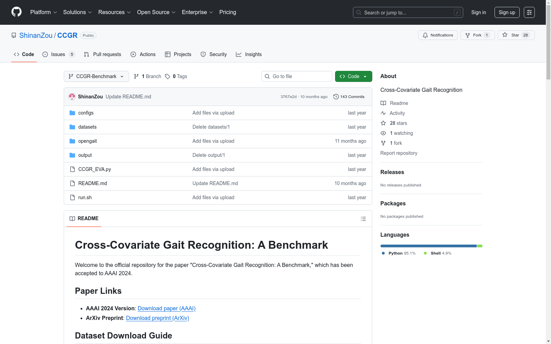Click the tag icon next to Tags
The width and height of the screenshot is (551, 344).
coord(167,76)
